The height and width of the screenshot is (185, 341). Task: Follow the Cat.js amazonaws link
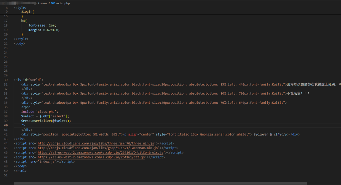click(92, 157)
